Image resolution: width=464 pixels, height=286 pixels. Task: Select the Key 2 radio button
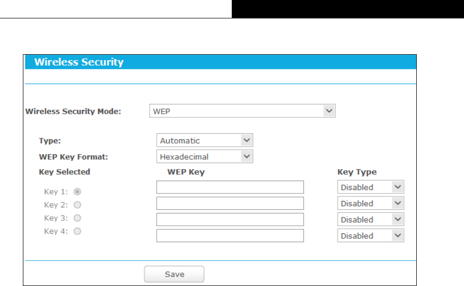[78, 204]
